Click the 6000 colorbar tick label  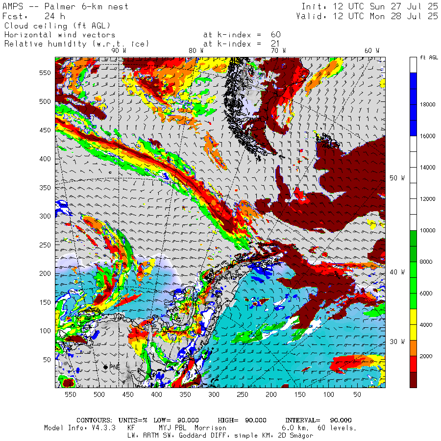pyautogui.click(x=426, y=294)
